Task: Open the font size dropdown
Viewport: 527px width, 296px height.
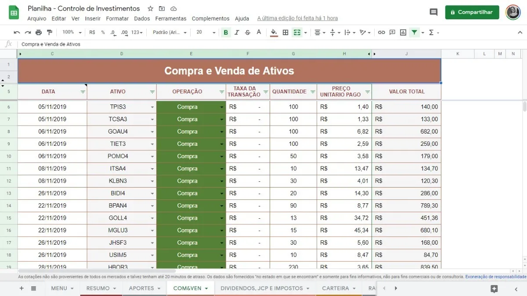Action: 206,32
